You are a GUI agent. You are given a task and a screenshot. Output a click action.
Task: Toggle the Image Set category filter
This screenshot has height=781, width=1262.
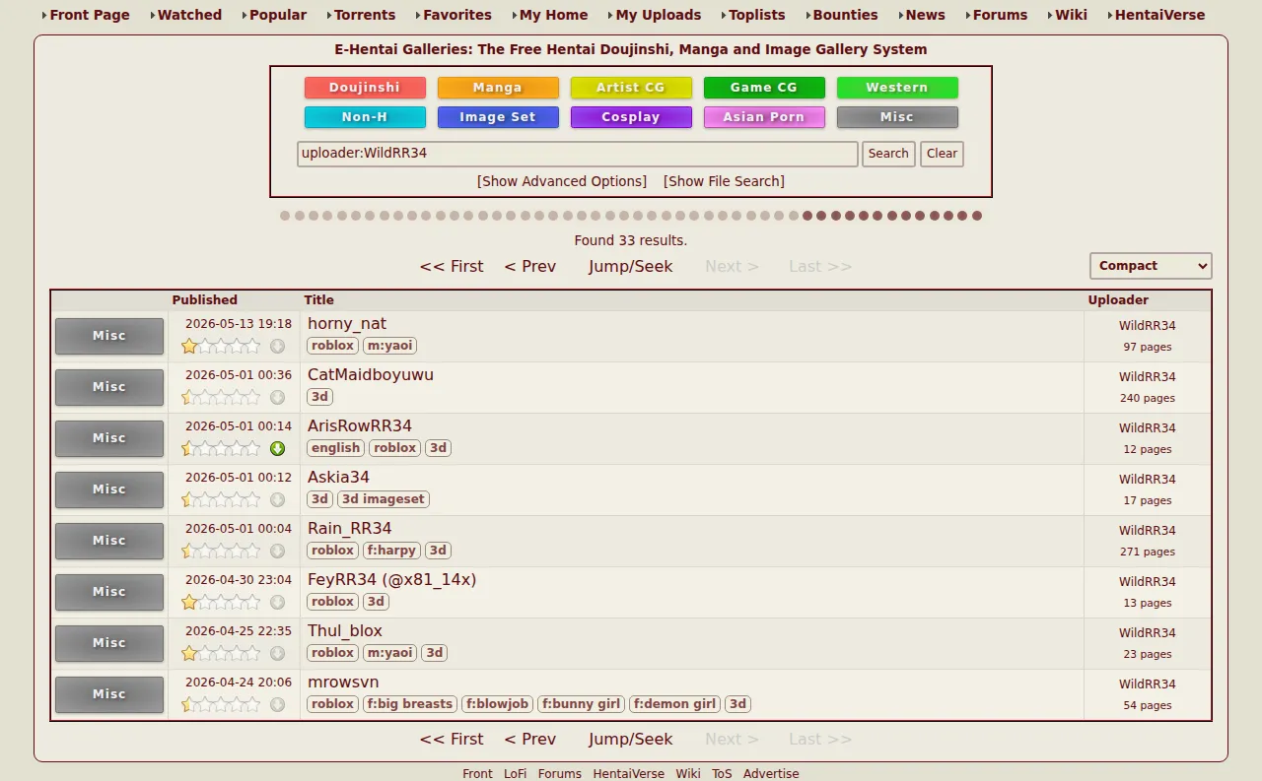[498, 117]
